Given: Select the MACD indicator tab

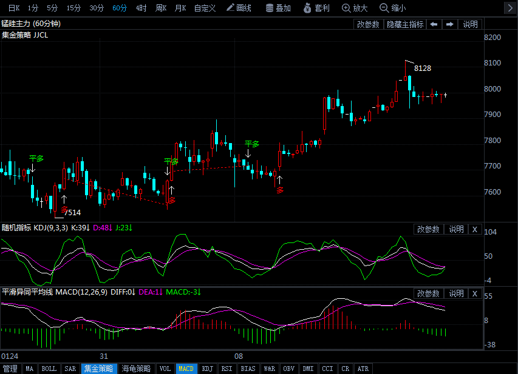Looking at the screenshot, I should coord(186,369).
